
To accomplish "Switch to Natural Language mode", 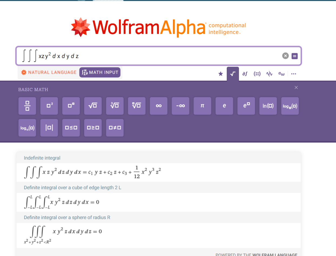I will click(49, 72).
